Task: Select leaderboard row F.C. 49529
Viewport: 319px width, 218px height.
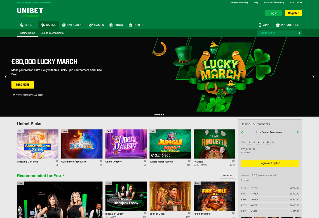Action: pyautogui.click(x=270, y=211)
